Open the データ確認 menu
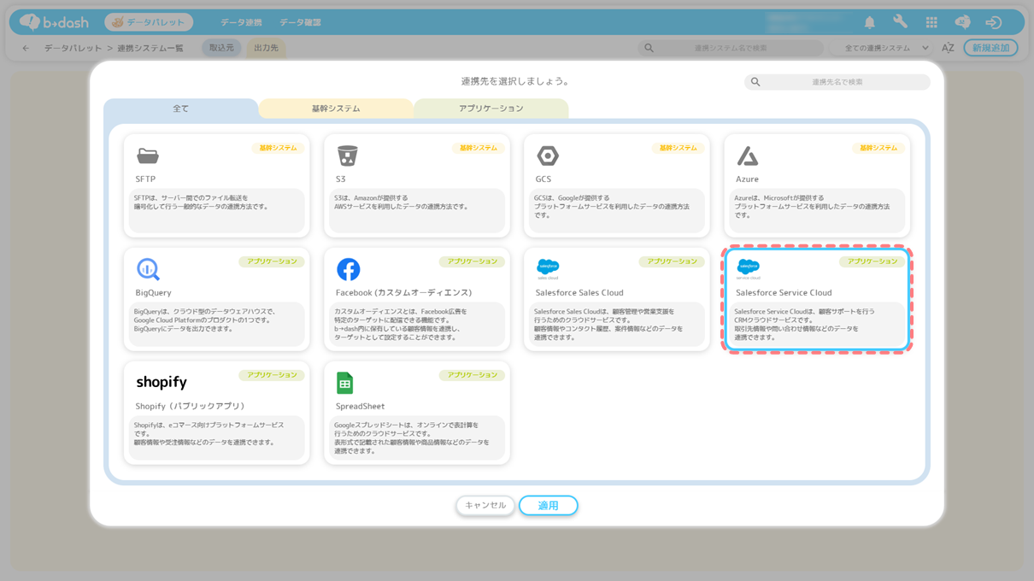The height and width of the screenshot is (581, 1034). (300, 22)
